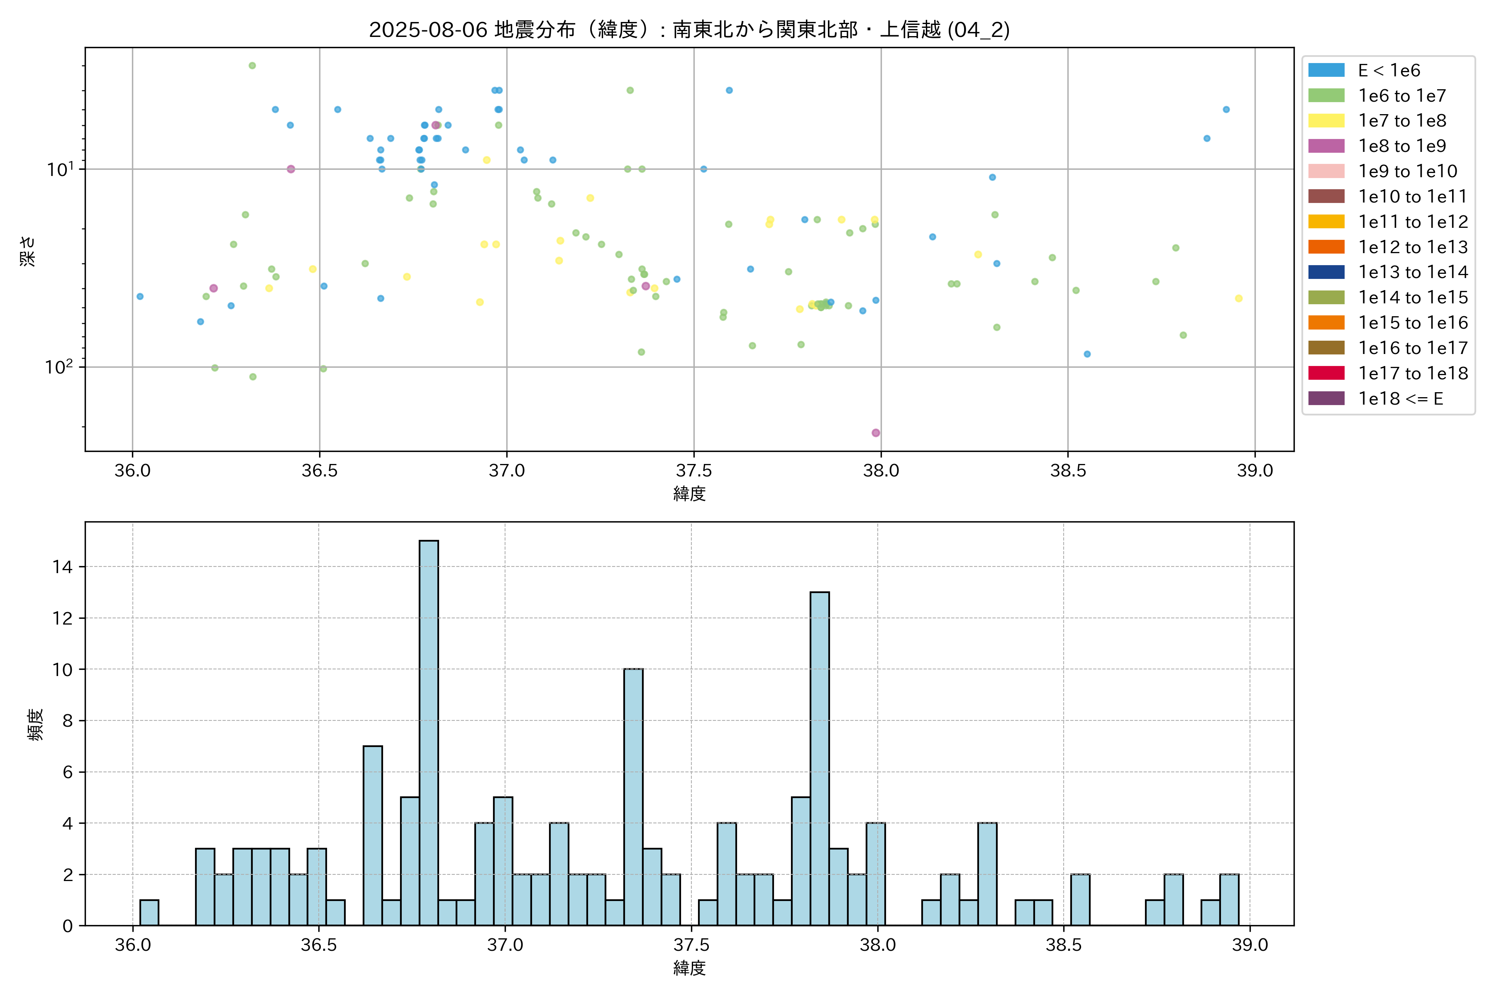Click the 緯度 label under the scatter plot
The image size is (1494, 996).
coord(689,493)
